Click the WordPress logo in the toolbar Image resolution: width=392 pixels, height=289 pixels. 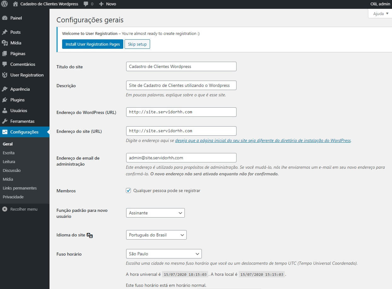4,4
